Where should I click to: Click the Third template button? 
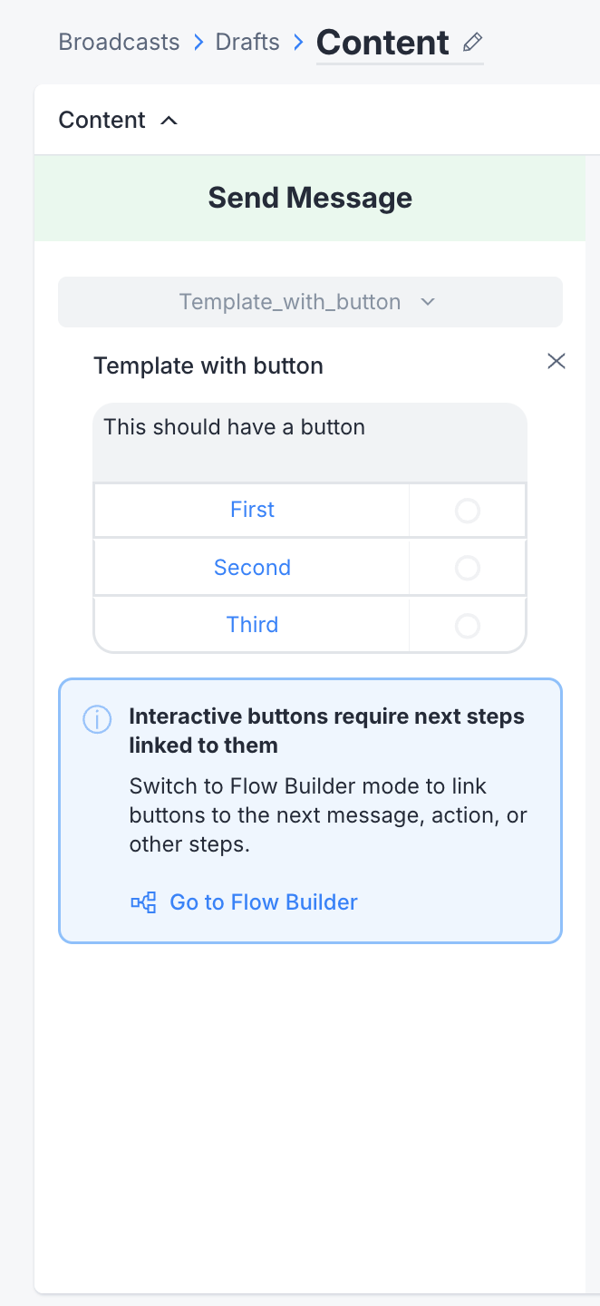(x=252, y=625)
